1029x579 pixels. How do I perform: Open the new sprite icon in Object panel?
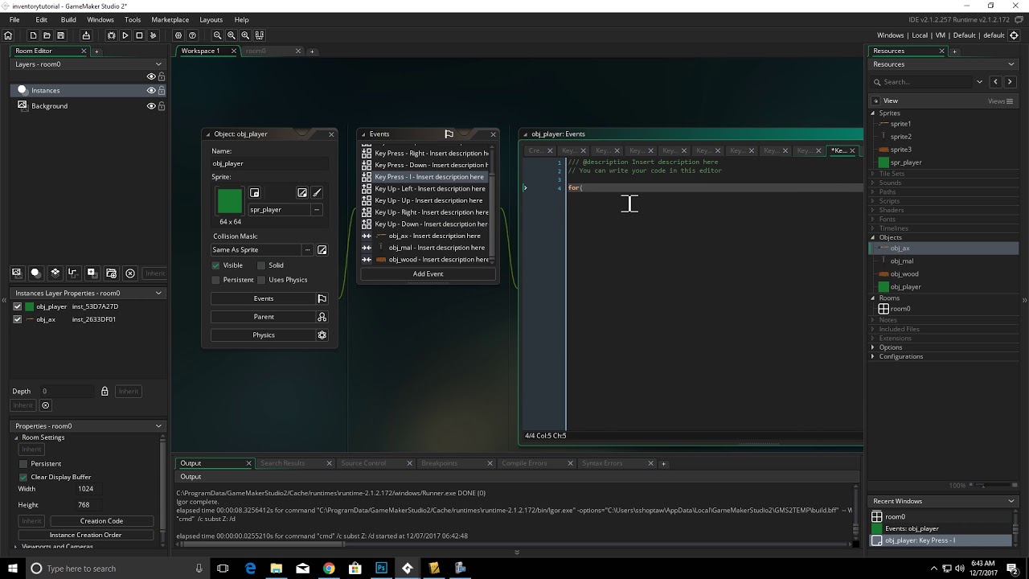[x=255, y=193]
